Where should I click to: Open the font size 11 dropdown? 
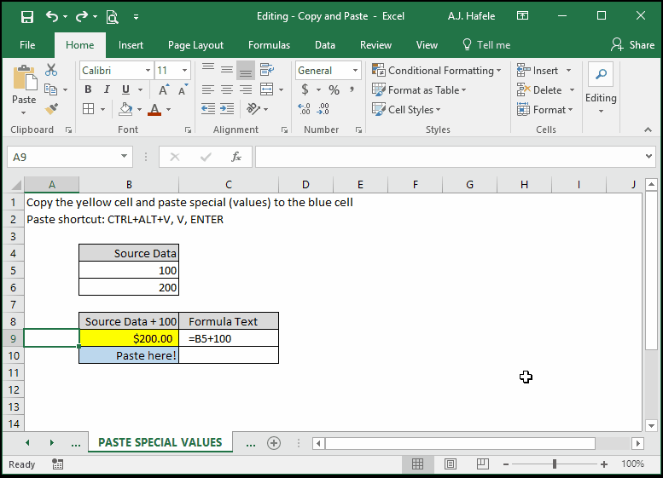[185, 70]
